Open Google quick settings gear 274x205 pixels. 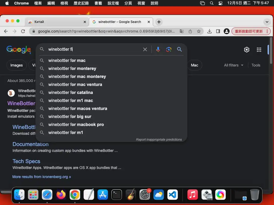coord(246,50)
